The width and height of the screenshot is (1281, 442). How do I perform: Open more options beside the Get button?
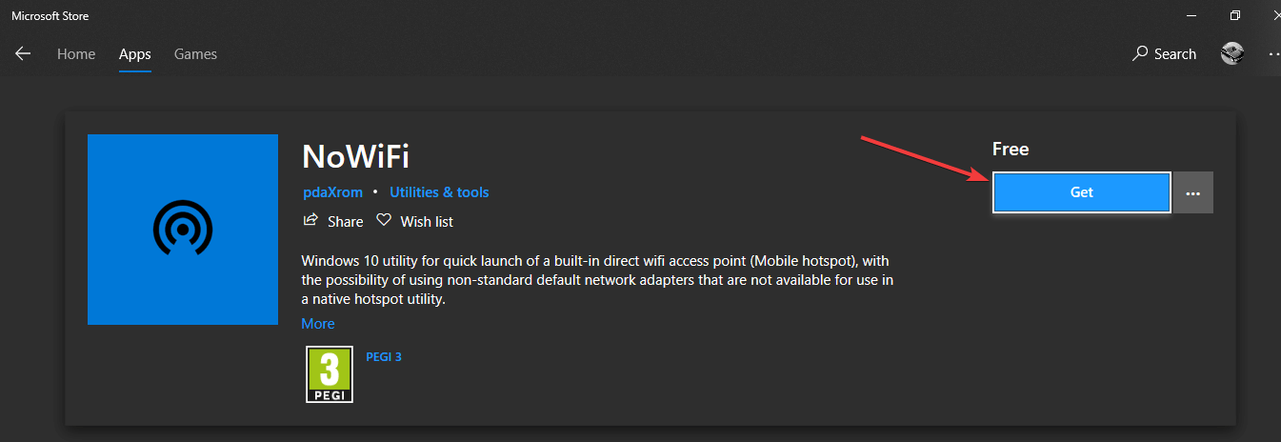1193,192
